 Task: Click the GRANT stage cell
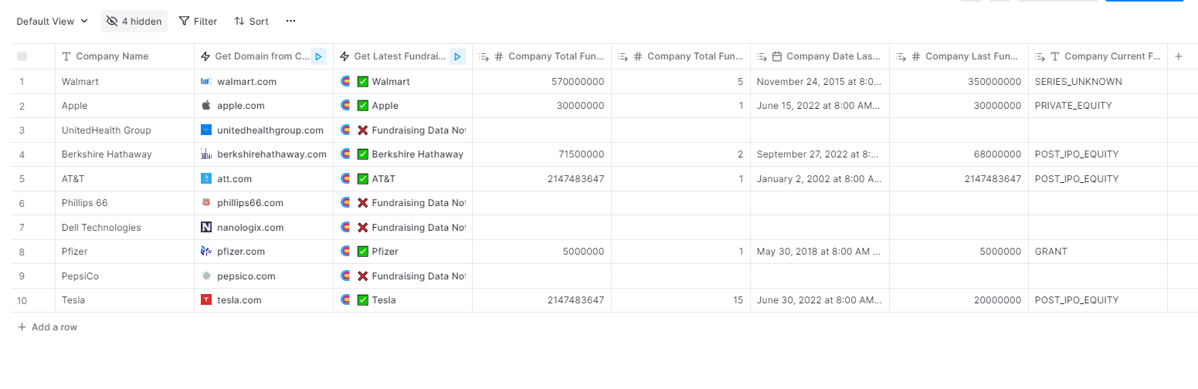[x=1098, y=252]
